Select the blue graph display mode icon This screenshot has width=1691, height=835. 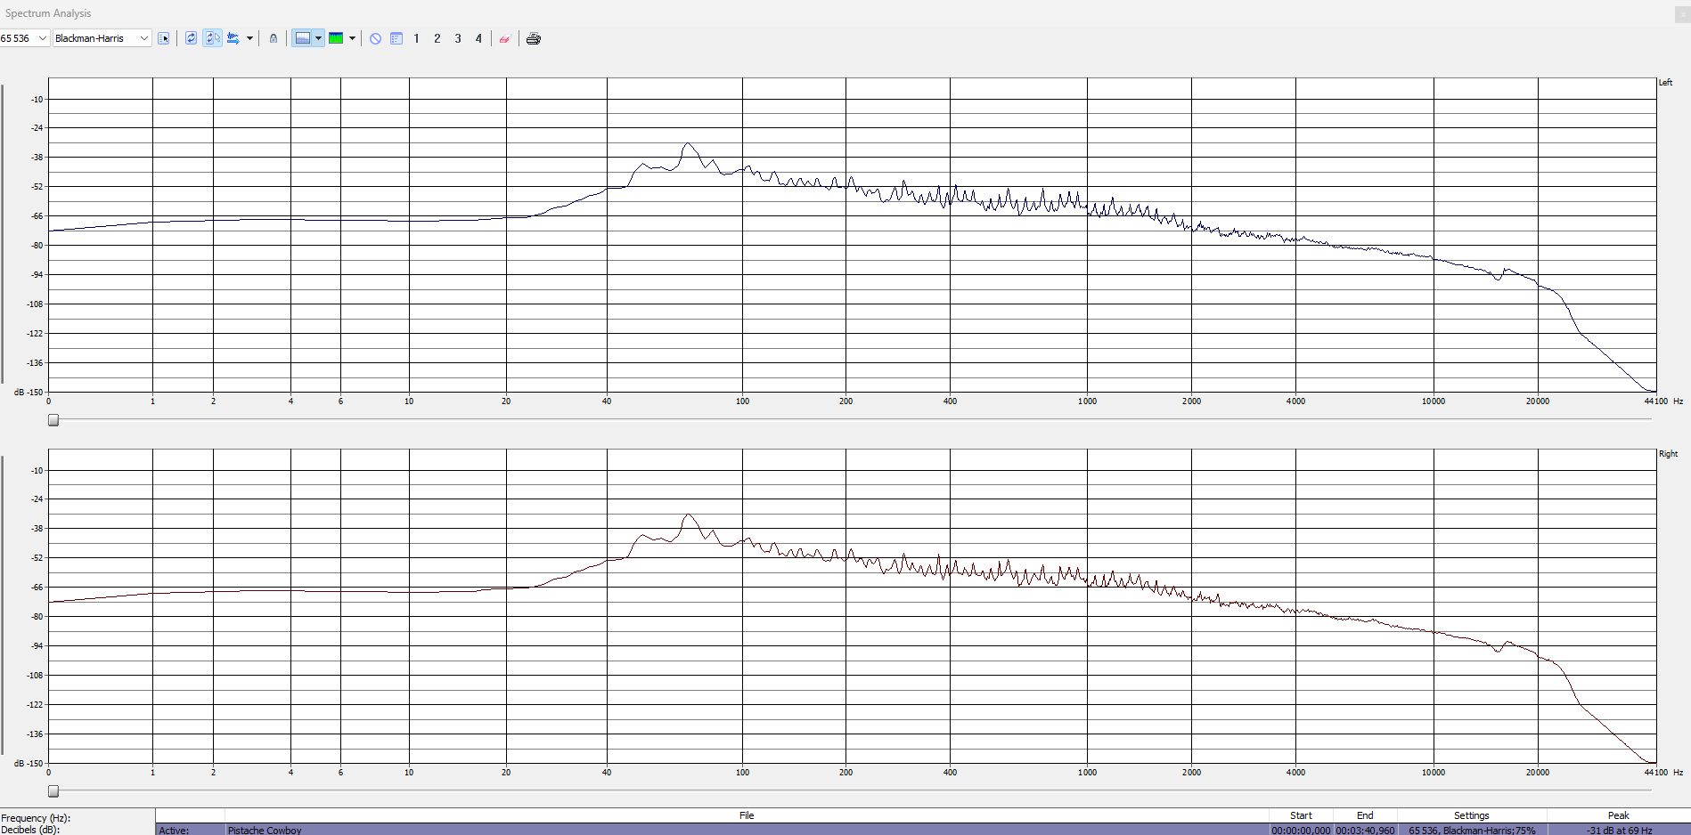coord(303,38)
